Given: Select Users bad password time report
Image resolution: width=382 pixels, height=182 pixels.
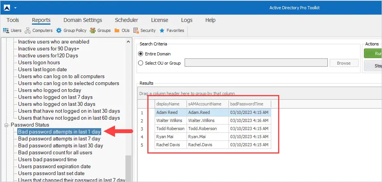Looking at the screenshot, I should [x=47, y=160].
